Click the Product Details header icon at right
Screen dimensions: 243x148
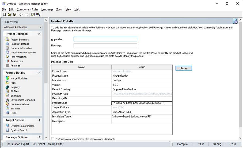[235, 21]
